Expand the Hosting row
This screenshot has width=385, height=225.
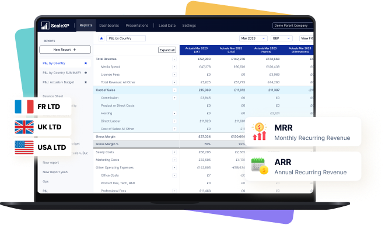click(174, 113)
